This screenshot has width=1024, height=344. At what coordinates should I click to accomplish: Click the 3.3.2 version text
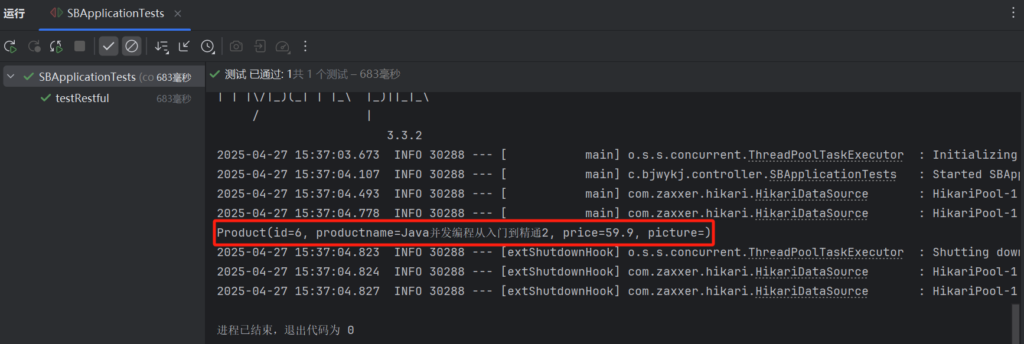pyautogui.click(x=405, y=136)
